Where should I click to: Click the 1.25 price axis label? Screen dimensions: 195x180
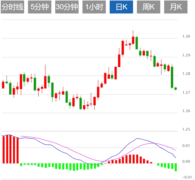186,129
